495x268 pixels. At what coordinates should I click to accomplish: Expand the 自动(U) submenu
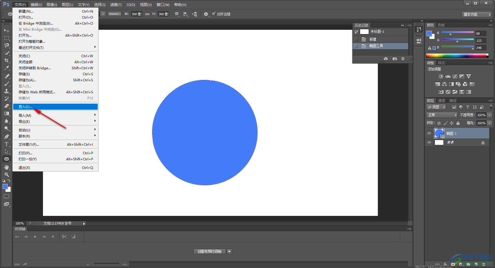(56, 130)
